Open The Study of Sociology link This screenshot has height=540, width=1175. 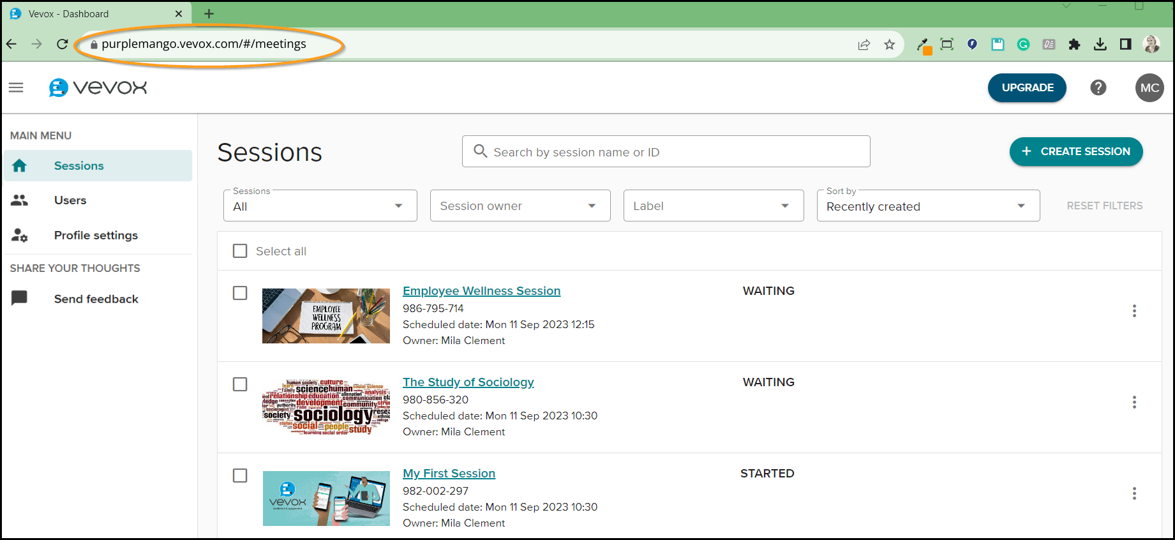tap(468, 382)
